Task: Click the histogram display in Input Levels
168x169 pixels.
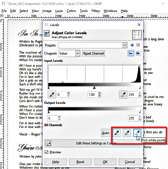Action: (x=94, y=74)
